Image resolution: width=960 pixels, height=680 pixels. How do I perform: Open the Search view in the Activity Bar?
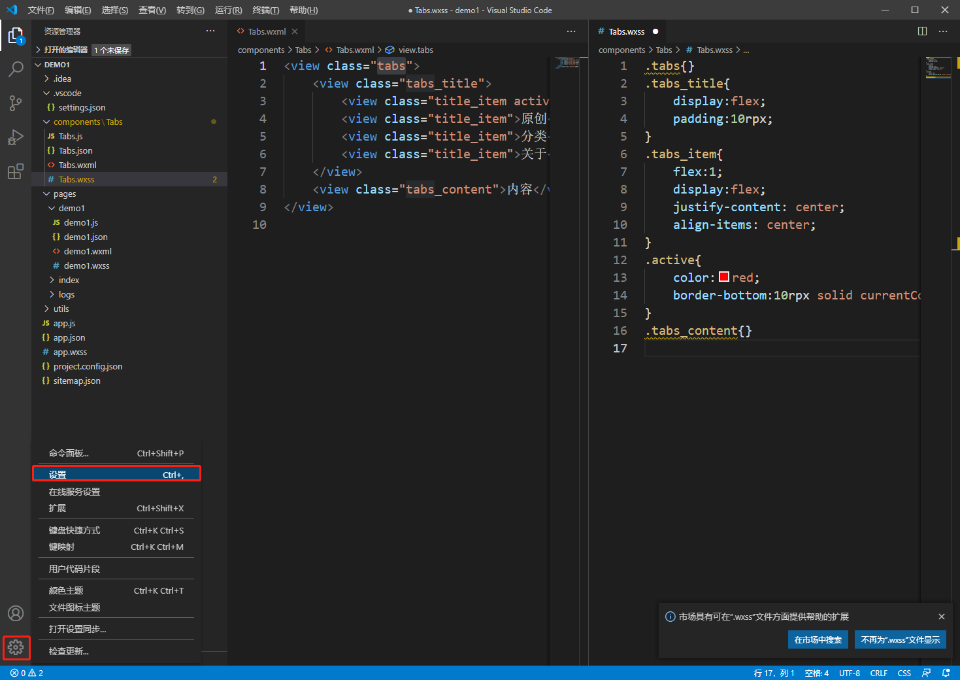coord(16,69)
